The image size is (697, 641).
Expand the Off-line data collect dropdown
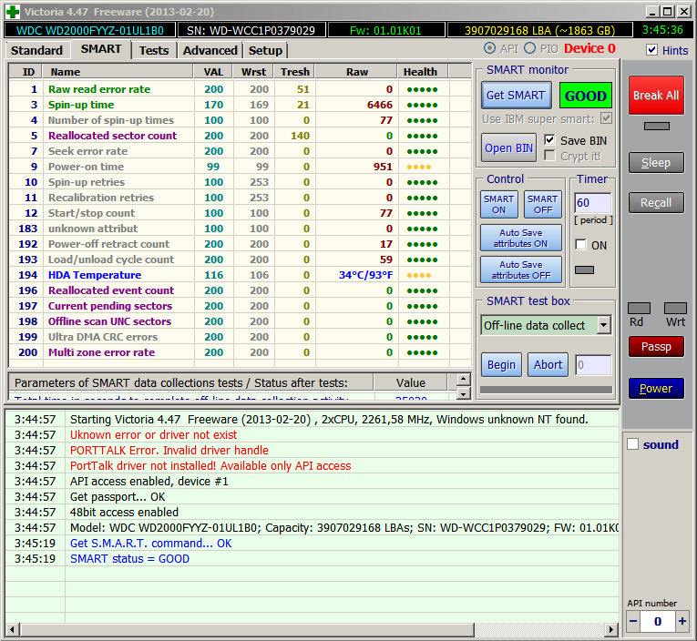coord(603,325)
